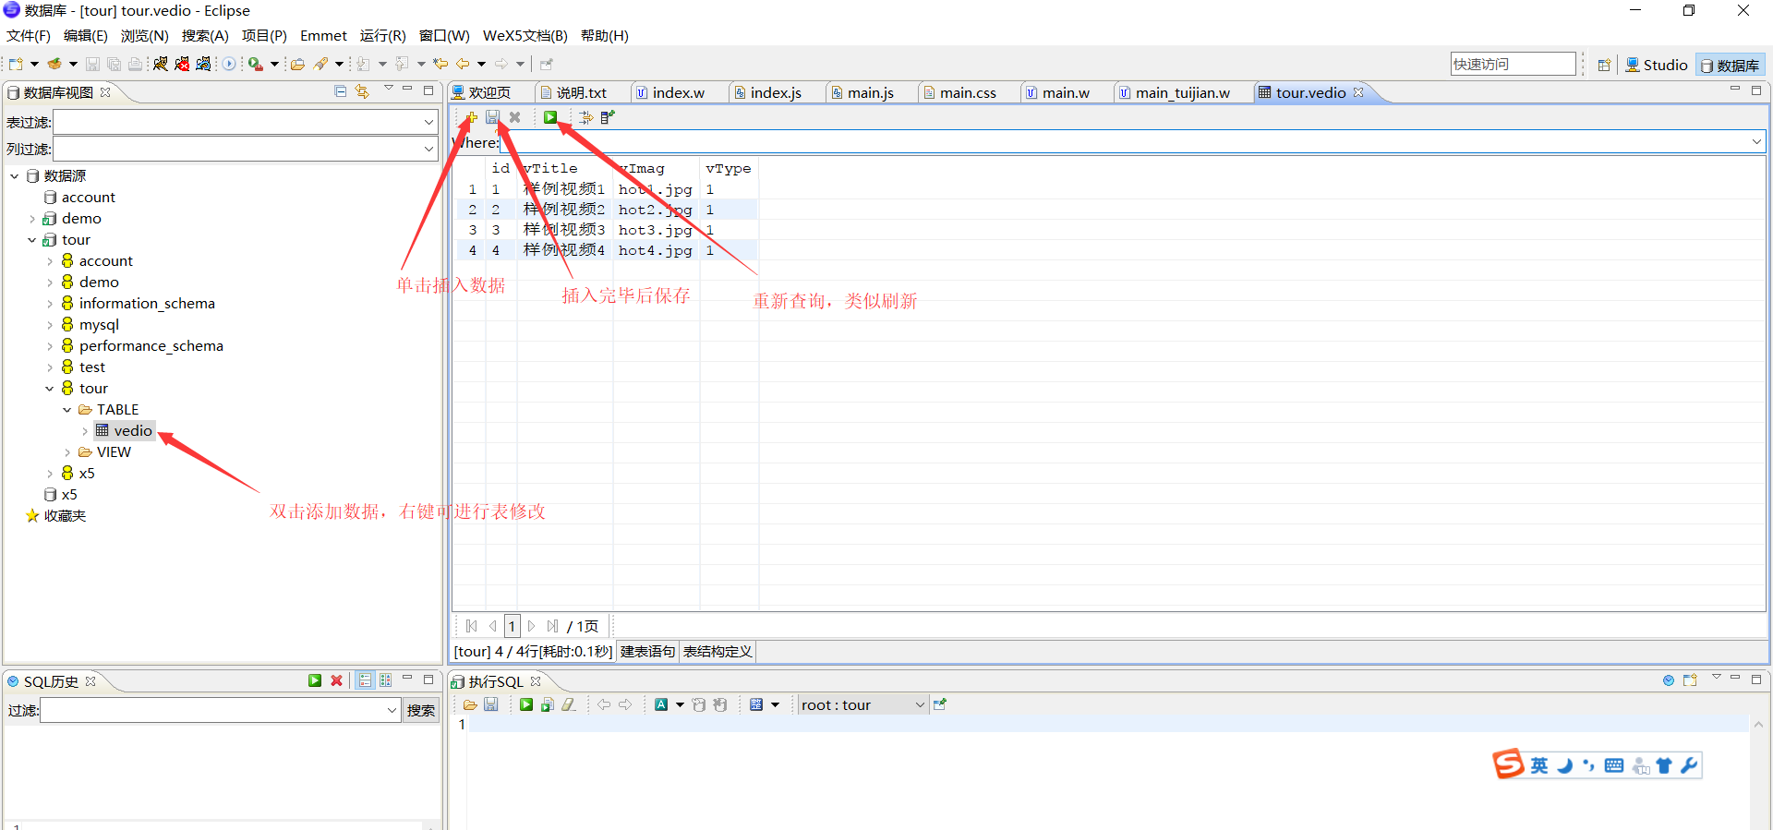Viewport: 1773px width, 830px height.
Task: Clear SQL editor with eraser icon
Action: pyautogui.click(x=569, y=704)
